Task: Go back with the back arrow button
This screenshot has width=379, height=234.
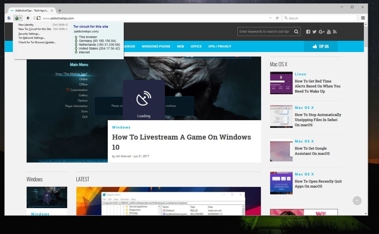Action: (x=28, y=18)
